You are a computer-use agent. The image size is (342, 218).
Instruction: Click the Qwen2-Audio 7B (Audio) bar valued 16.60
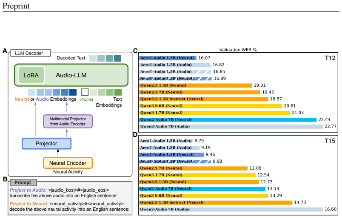click(231, 209)
